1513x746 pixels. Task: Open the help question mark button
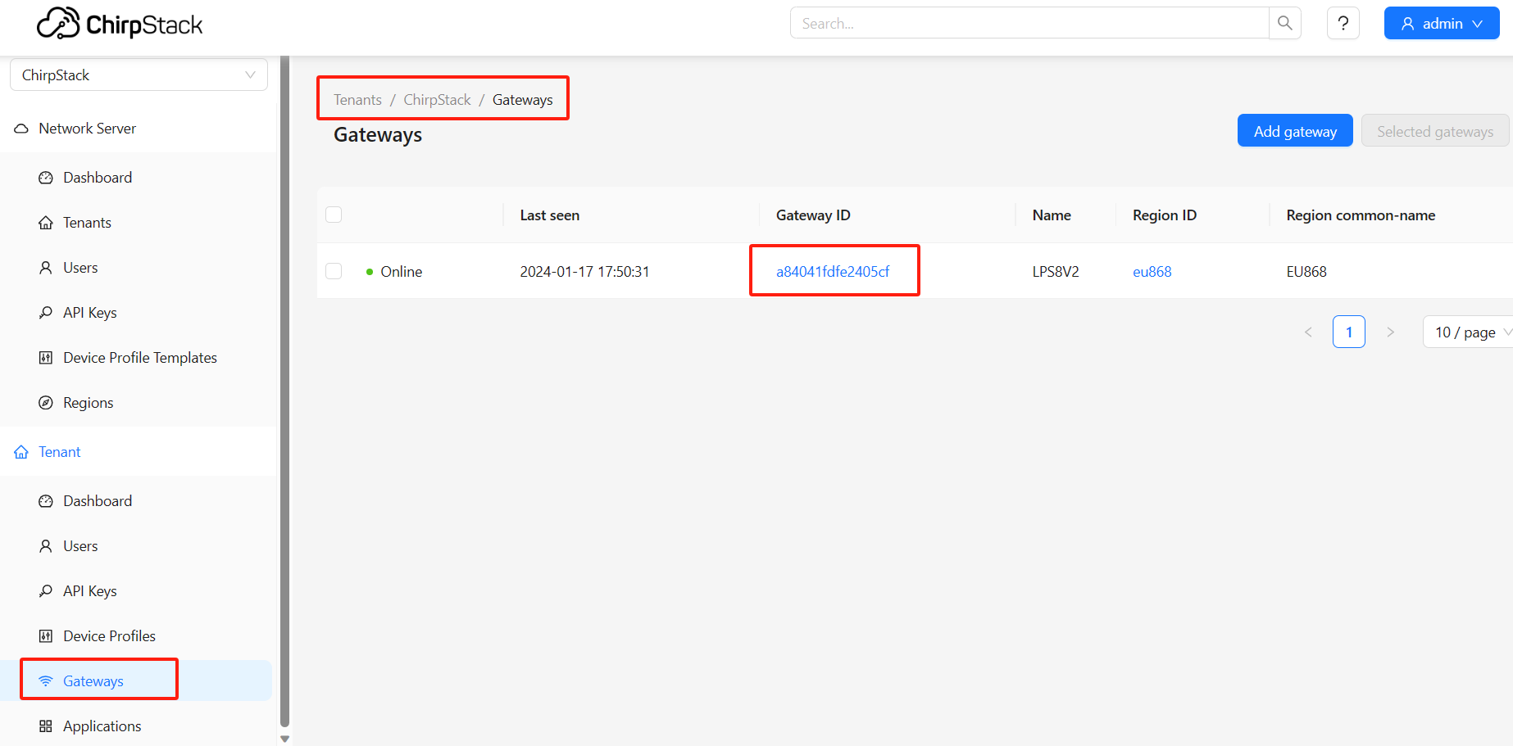coord(1343,23)
